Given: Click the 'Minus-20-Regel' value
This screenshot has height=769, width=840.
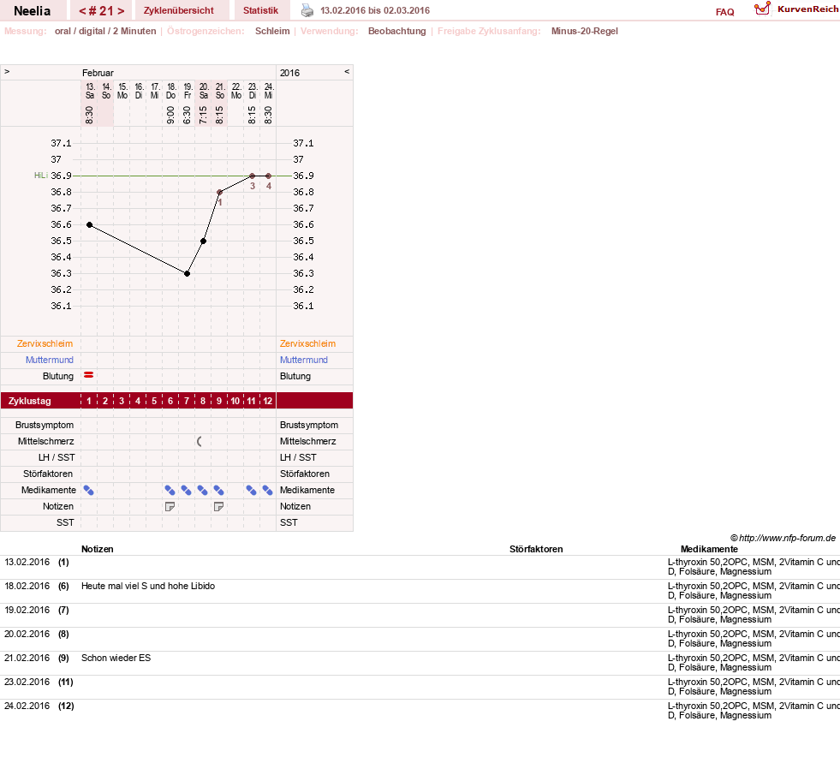Looking at the screenshot, I should [x=585, y=31].
